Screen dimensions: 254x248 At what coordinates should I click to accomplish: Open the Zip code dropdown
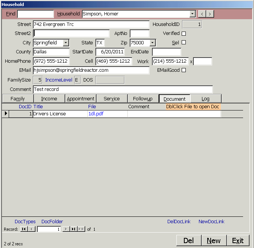152,43
